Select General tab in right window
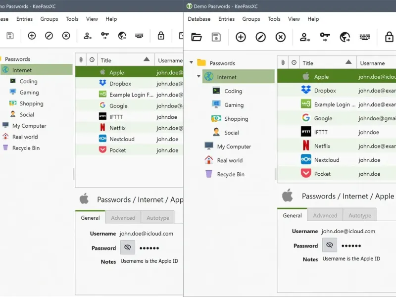396x297 pixels. click(292, 215)
